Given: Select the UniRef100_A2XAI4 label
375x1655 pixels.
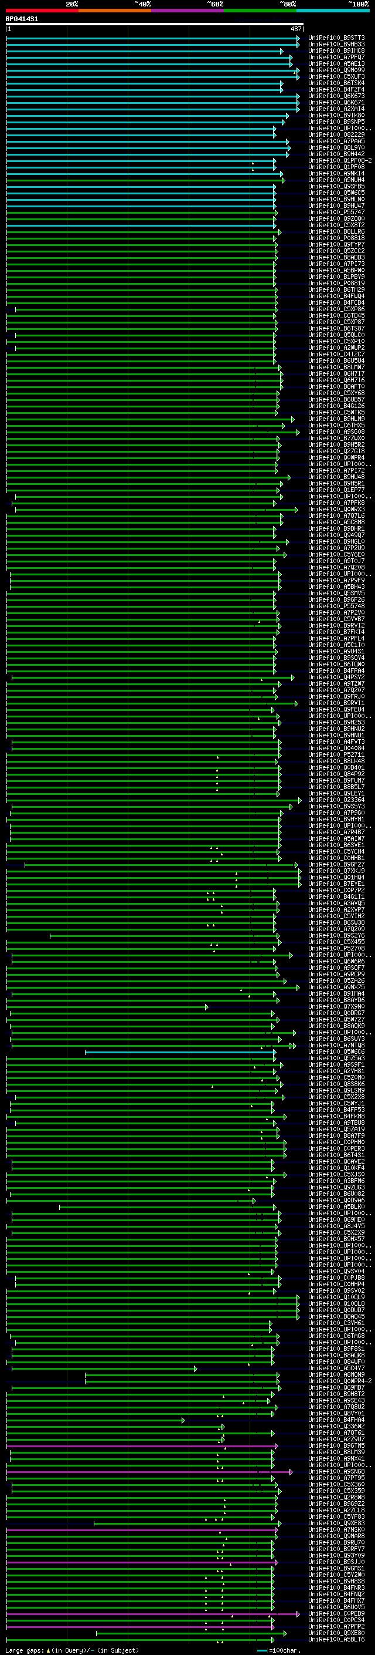Looking at the screenshot, I should [x=336, y=109].
